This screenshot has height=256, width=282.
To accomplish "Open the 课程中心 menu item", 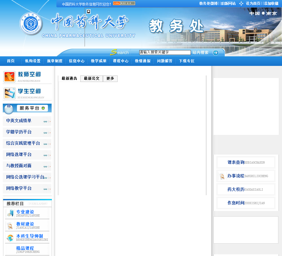I will [x=121, y=61].
